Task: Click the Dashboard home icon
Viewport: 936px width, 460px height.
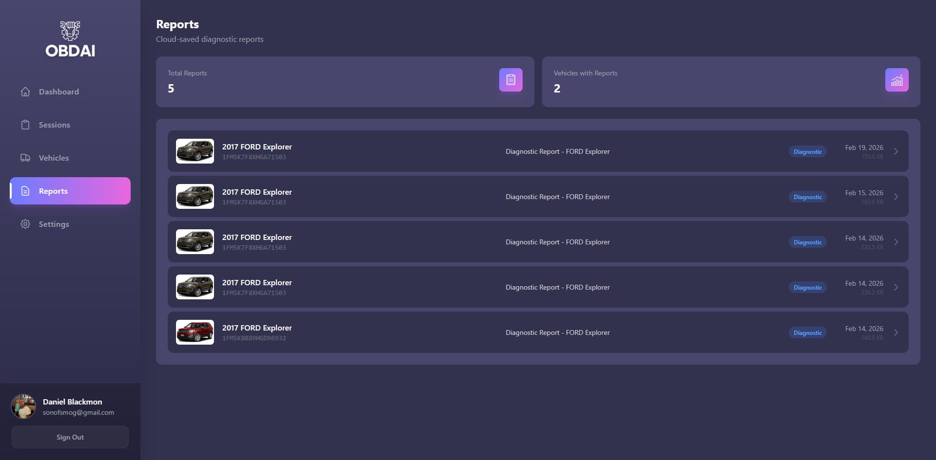Action: 25,92
